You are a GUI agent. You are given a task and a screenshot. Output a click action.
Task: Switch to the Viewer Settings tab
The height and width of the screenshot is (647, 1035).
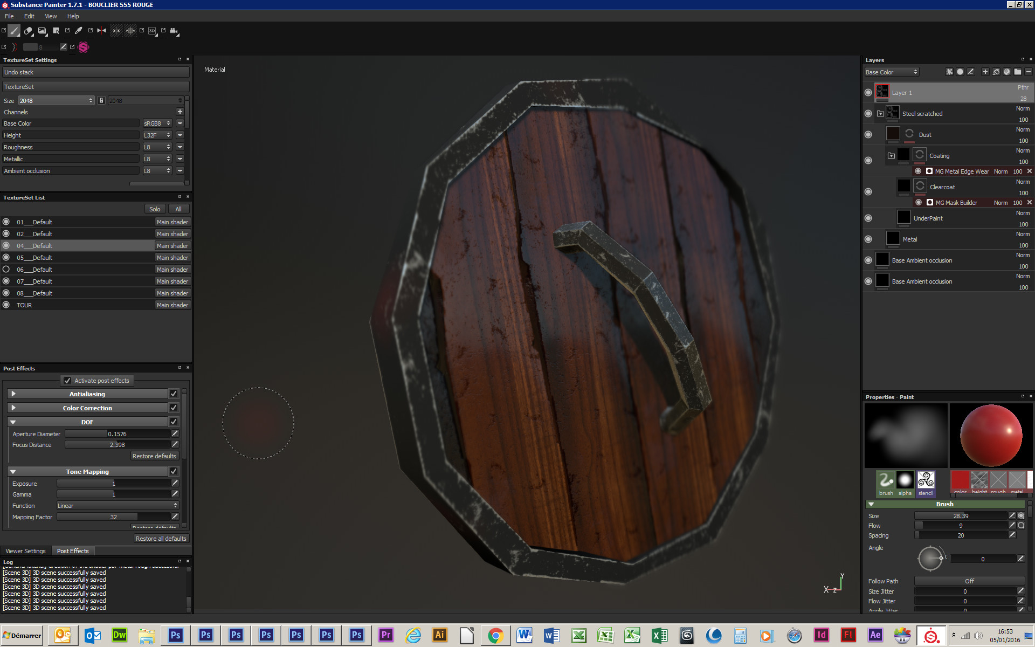(x=25, y=550)
